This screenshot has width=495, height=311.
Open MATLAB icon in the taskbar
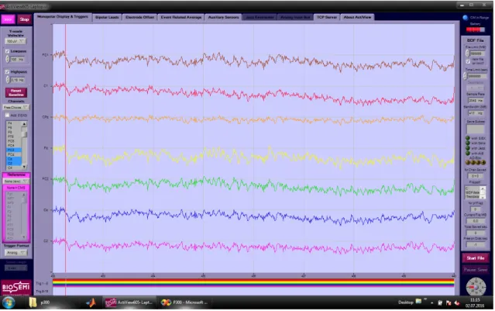(x=91, y=302)
